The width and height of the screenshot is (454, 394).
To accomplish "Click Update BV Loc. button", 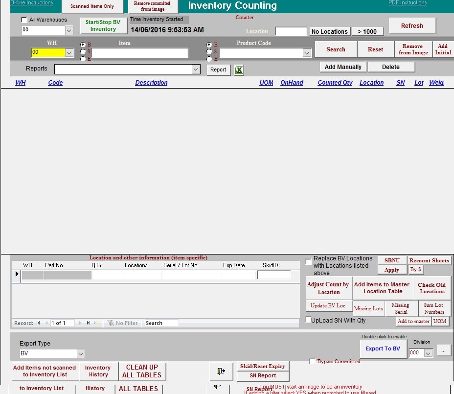I will tap(329, 305).
